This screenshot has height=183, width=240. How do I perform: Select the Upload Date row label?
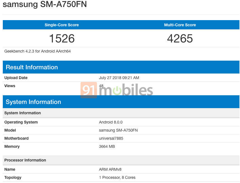16,78
